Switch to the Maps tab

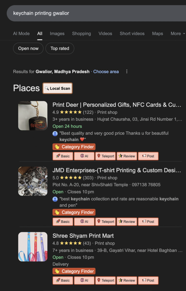(157, 34)
